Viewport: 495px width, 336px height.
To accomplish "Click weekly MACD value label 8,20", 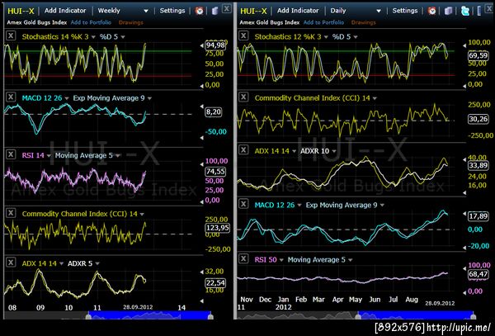I will point(214,111).
